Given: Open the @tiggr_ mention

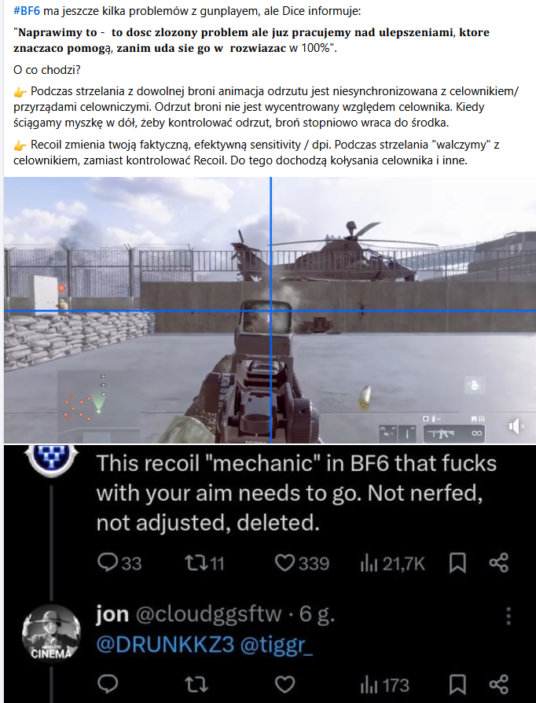Looking at the screenshot, I should click(277, 645).
